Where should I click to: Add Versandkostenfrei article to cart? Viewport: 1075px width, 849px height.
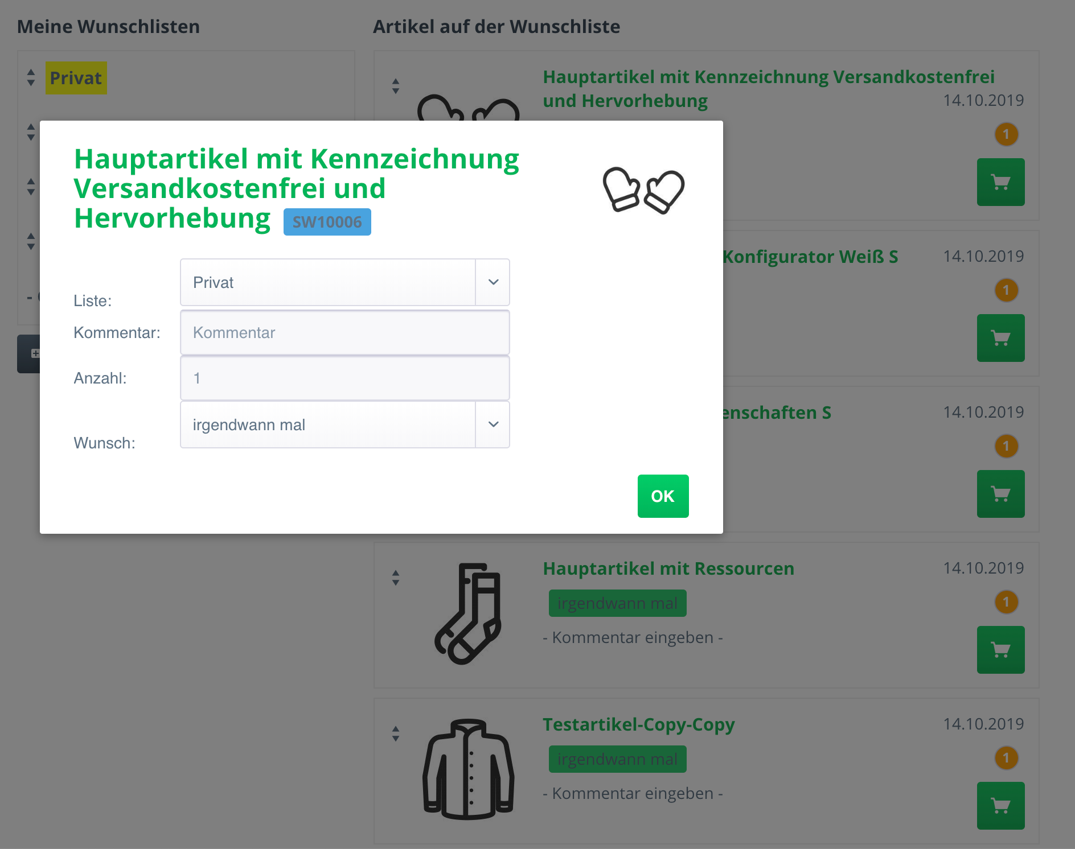pos(1000,182)
